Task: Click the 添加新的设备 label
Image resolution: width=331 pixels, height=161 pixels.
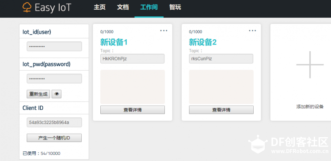Action: (x=310, y=107)
